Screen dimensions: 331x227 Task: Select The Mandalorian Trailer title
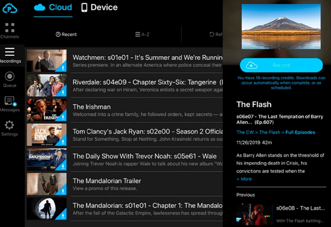(x=107, y=181)
